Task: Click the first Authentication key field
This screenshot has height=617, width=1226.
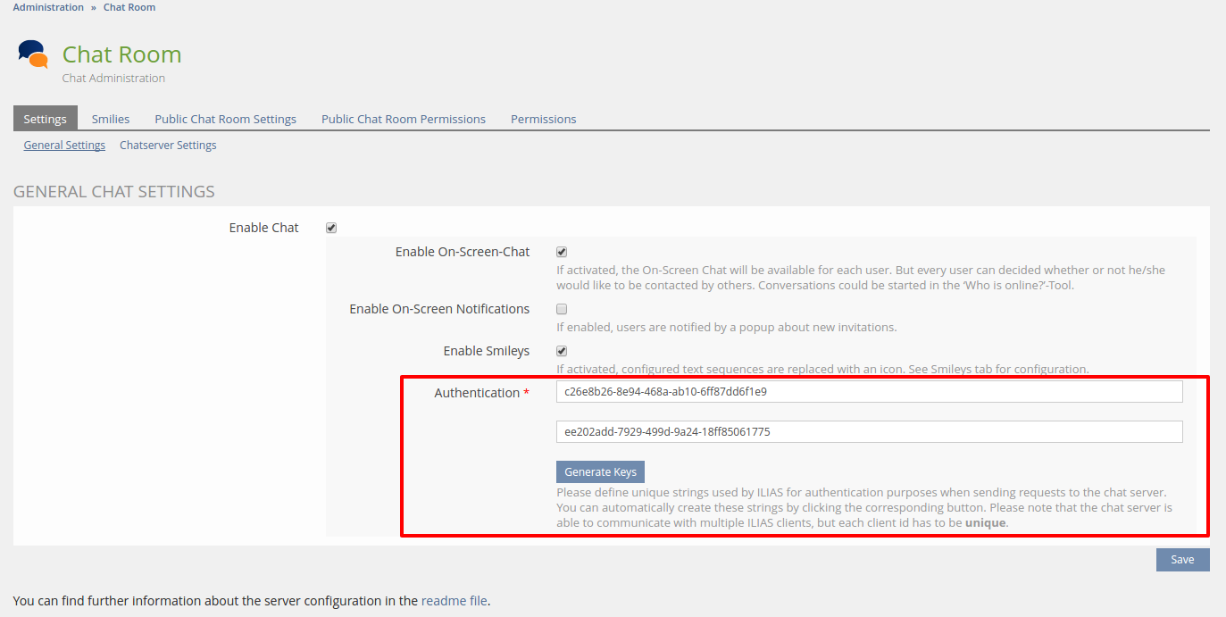Action: click(x=869, y=391)
